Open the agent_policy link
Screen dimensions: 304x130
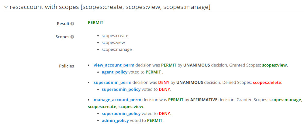tap(115, 72)
